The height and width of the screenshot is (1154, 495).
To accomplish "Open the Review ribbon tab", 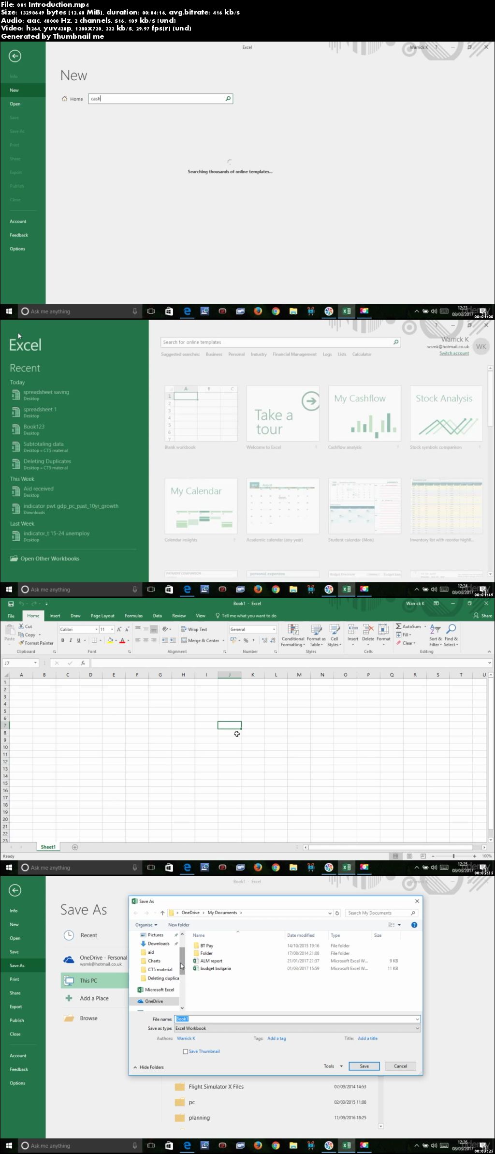I will [179, 616].
